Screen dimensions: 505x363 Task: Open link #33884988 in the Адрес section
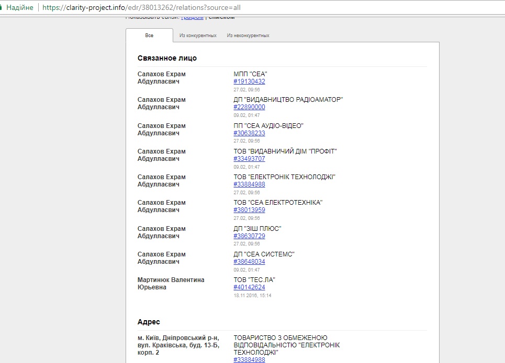[249, 360]
